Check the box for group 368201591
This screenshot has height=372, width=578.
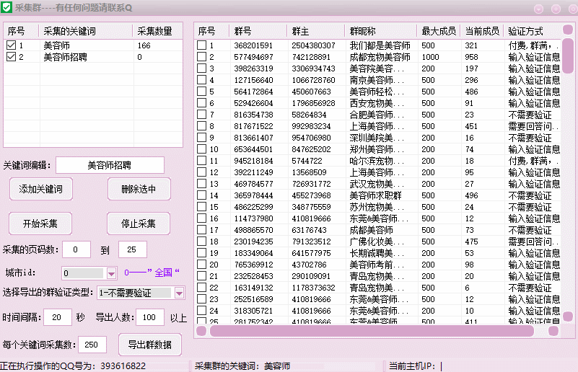(201, 45)
